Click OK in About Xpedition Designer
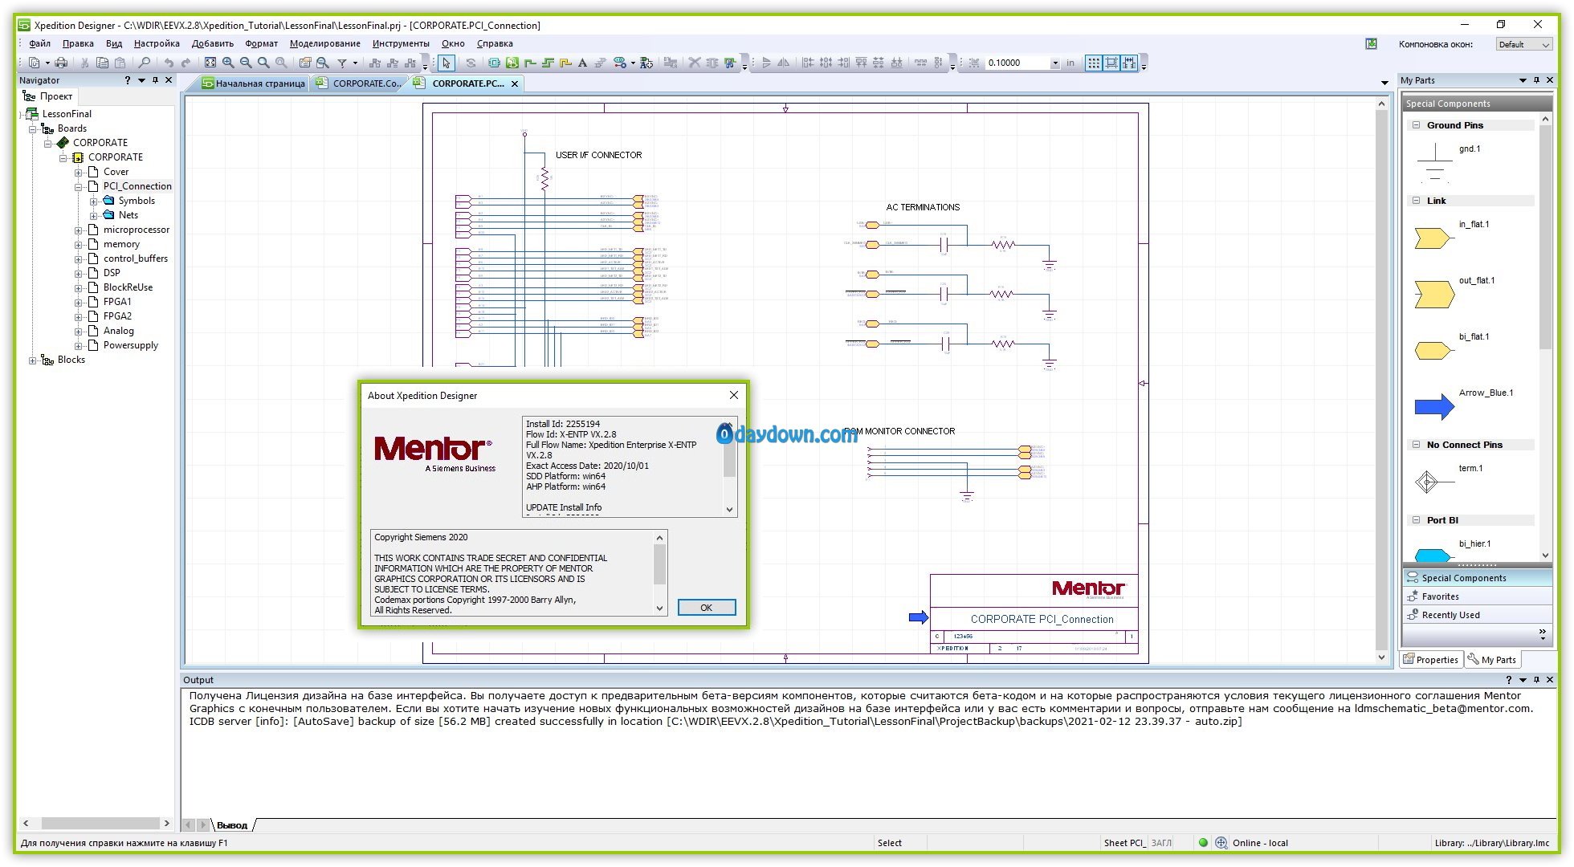This screenshot has height=867, width=1574. [x=706, y=608]
